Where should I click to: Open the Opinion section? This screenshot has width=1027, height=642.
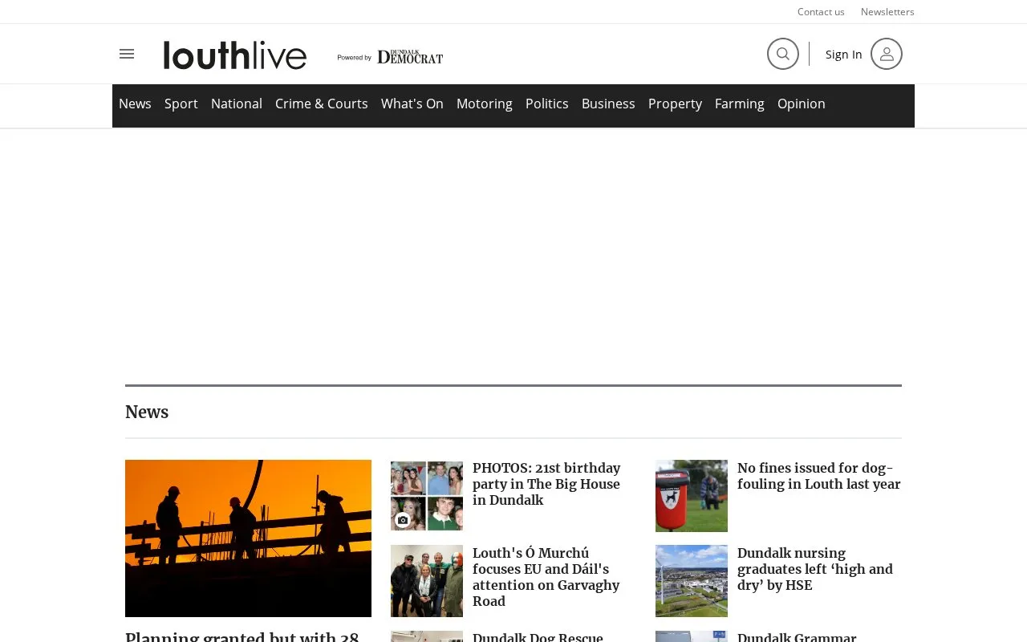(802, 104)
